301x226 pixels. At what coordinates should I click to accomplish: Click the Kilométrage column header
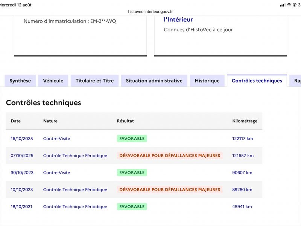click(x=245, y=121)
